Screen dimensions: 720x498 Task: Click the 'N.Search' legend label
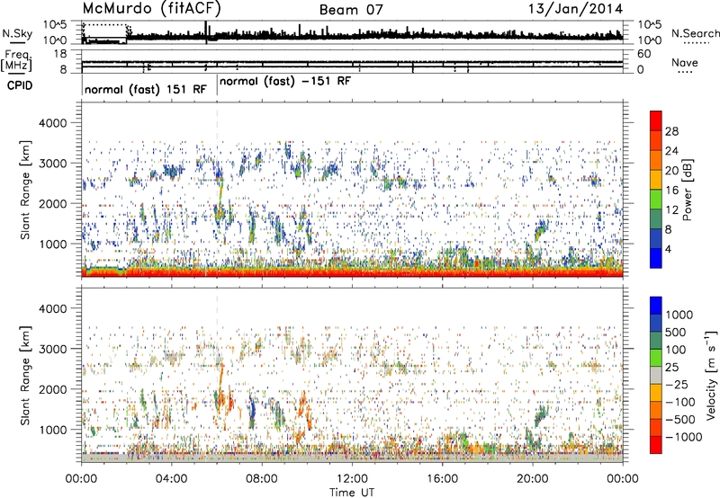point(695,33)
